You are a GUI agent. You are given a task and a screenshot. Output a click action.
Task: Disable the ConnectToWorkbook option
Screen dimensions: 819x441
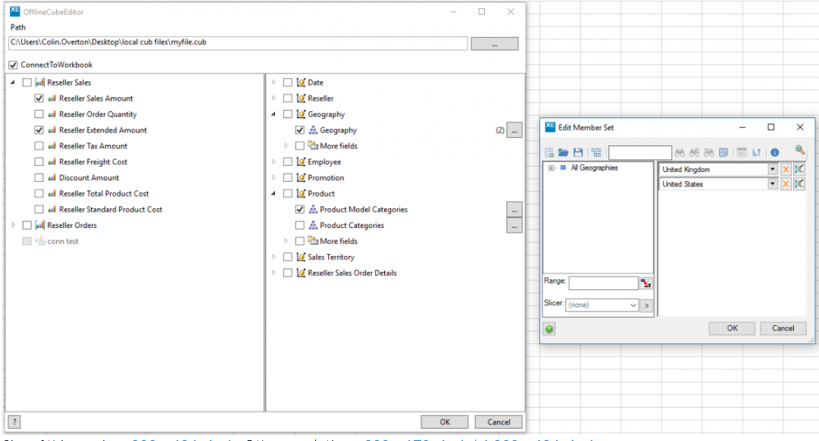pos(13,64)
